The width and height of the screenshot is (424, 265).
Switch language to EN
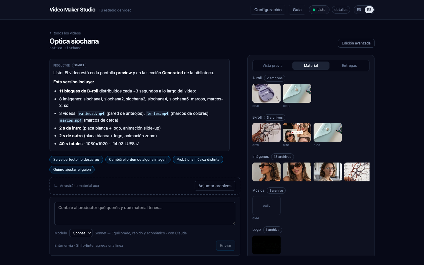tap(359, 10)
